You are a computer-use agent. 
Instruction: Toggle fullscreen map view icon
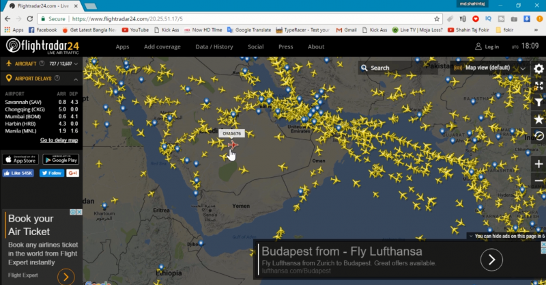(x=538, y=85)
